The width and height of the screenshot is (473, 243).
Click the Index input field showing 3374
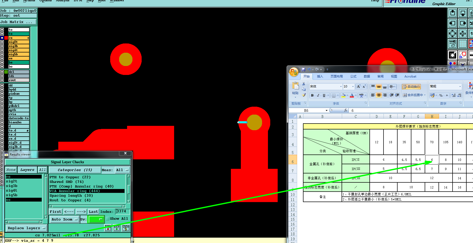click(122, 211)
